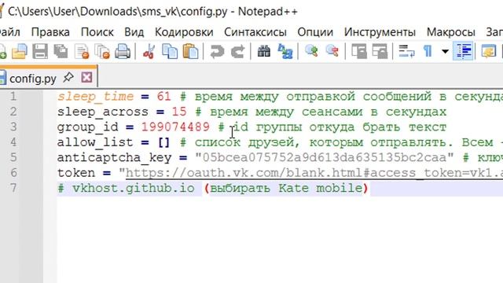Click the token variable name on line 6
Viewport: 503px width, 283px height.
tap(76, 173)
